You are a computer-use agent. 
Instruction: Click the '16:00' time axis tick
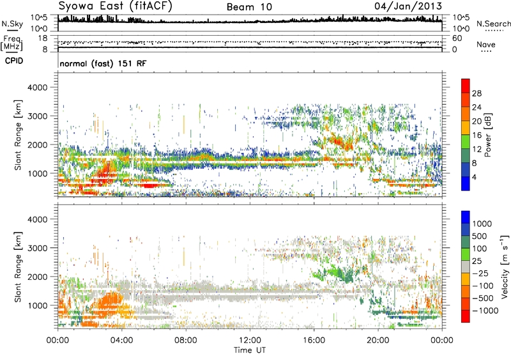click(314, 341)
